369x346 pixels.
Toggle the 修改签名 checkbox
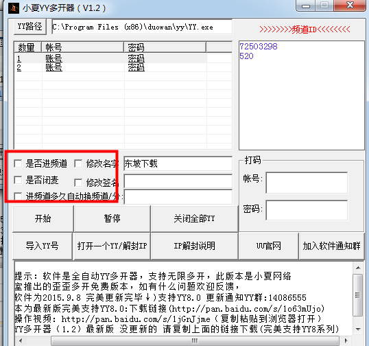(x=78, y=183)
